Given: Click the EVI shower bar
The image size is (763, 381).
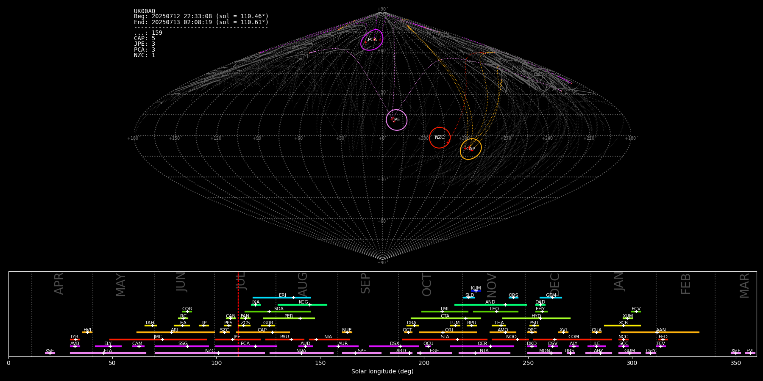Looking at the screenshot, I should tap(750, 353).
